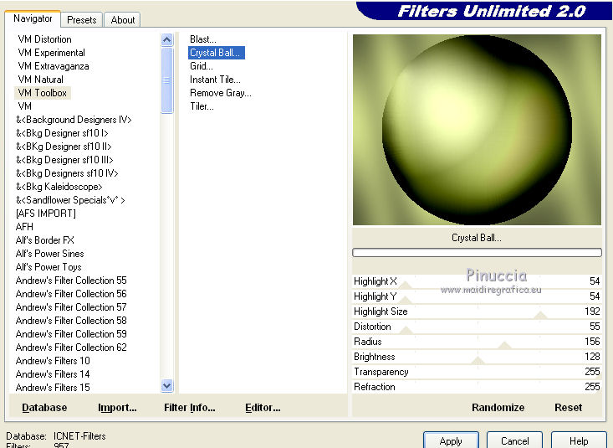Click the Highlight Y slider handle

405,300
